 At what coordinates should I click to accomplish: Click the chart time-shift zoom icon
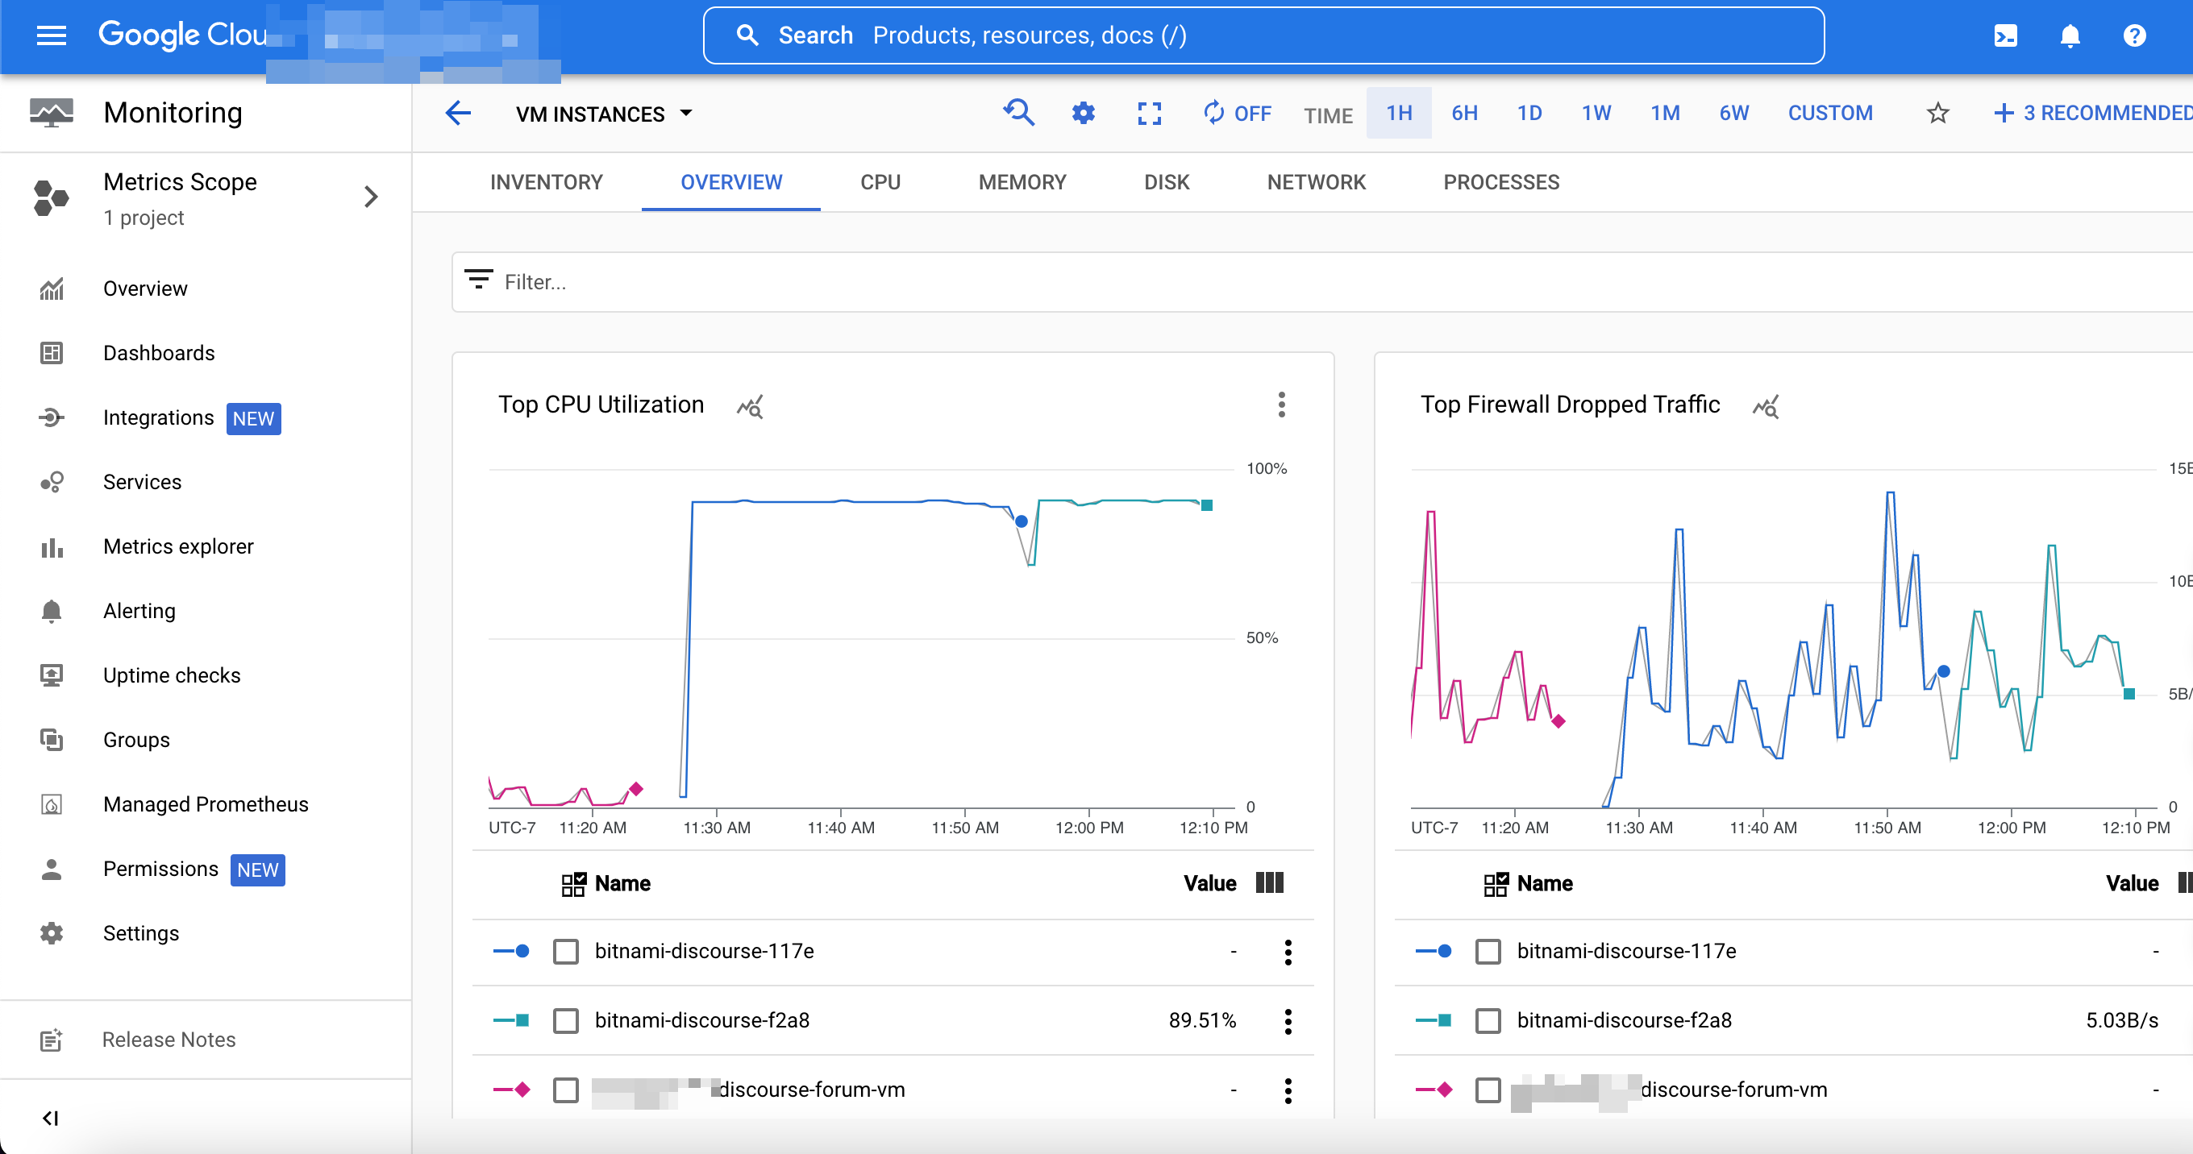(x=1019, y=113)
